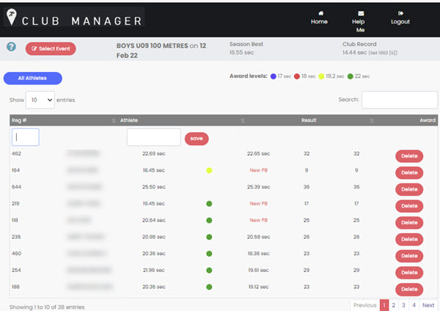Click the All Athletes button
Image resolution: width=440 pixels, height=311 pixels.
point(32,78)
